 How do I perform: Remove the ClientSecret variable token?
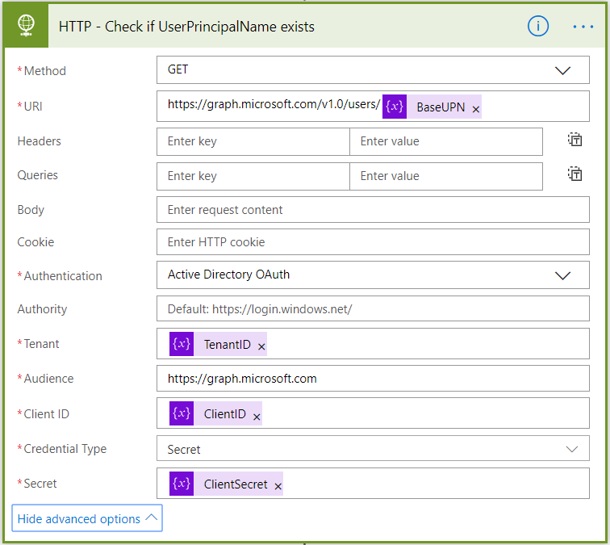[x=278, y=486]
